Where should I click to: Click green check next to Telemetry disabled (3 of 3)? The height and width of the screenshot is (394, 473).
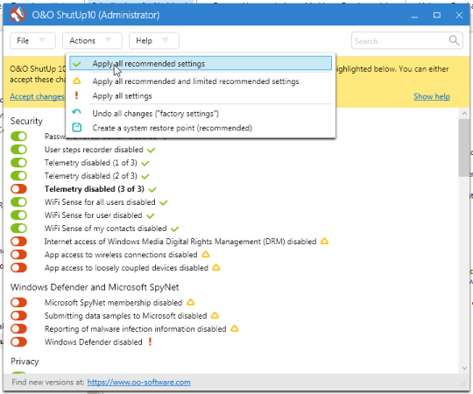pyautogui.click(x=152, y=189)
